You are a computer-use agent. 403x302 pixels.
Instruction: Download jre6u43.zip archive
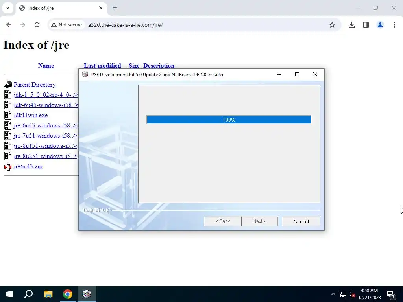tap(28, 166)
